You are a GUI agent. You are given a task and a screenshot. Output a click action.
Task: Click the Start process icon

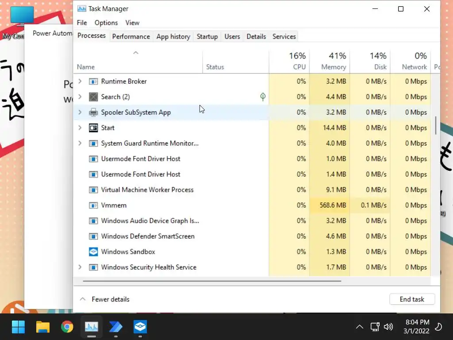[93, 128]
